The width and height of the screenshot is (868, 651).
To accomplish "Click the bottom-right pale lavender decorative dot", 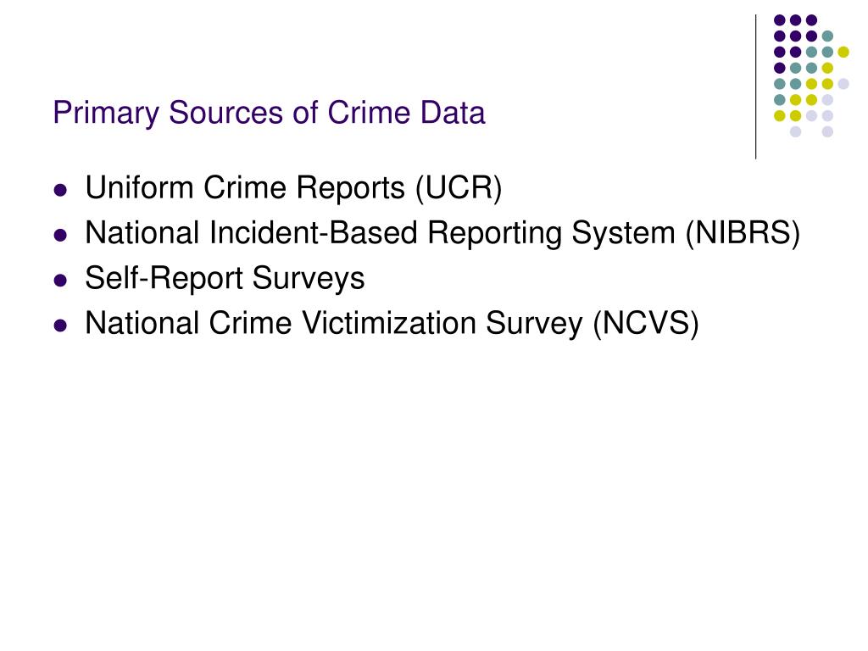I will tap(827, 131).
